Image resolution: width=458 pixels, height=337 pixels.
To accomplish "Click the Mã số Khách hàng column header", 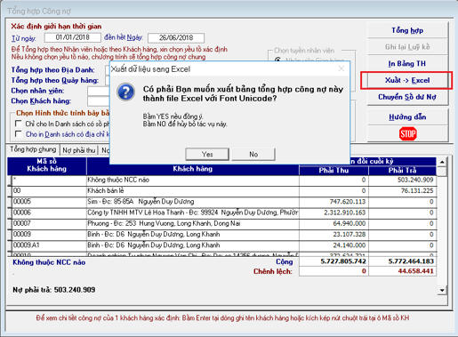I will coord(46,165).
